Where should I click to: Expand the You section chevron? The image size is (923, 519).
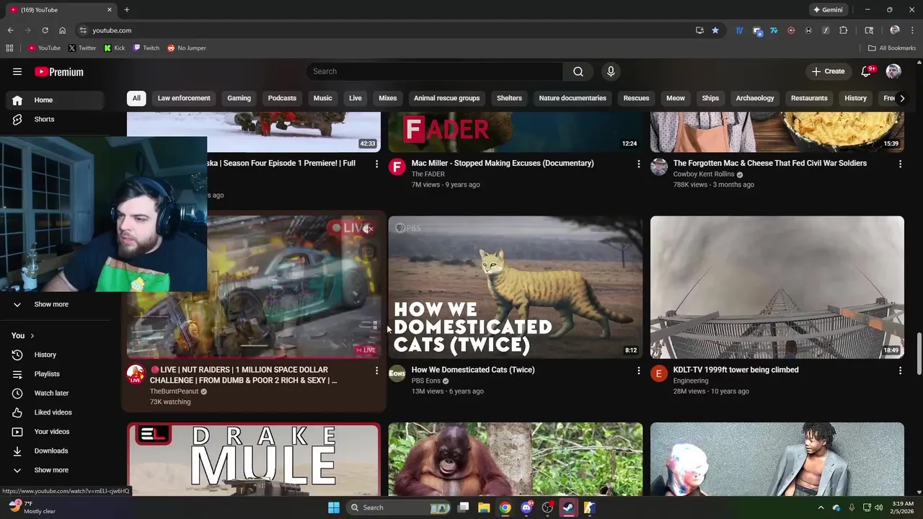32,336
